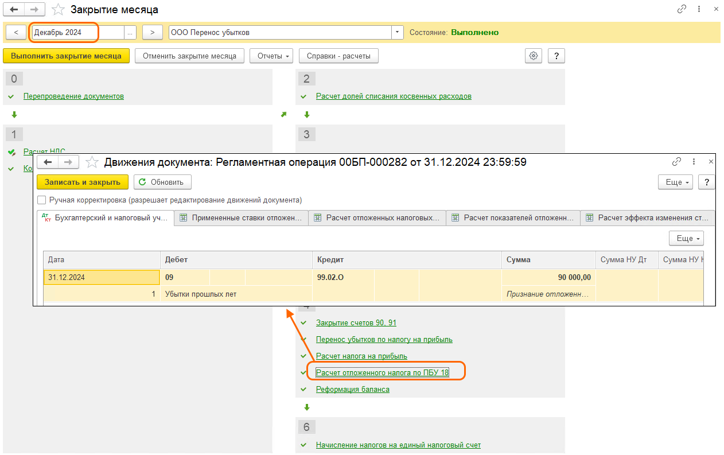The height and width of the screenshot is (455, 724).
Task: Open help in main toolbar question mark
Action: [556, 56]
